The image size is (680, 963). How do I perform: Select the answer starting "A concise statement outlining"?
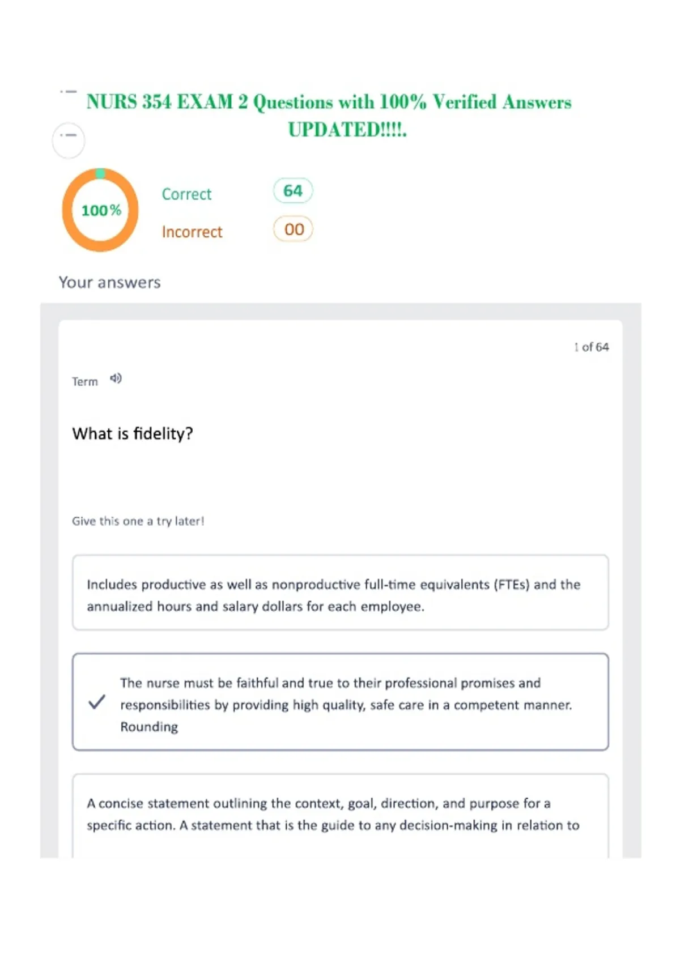point(341,816)
